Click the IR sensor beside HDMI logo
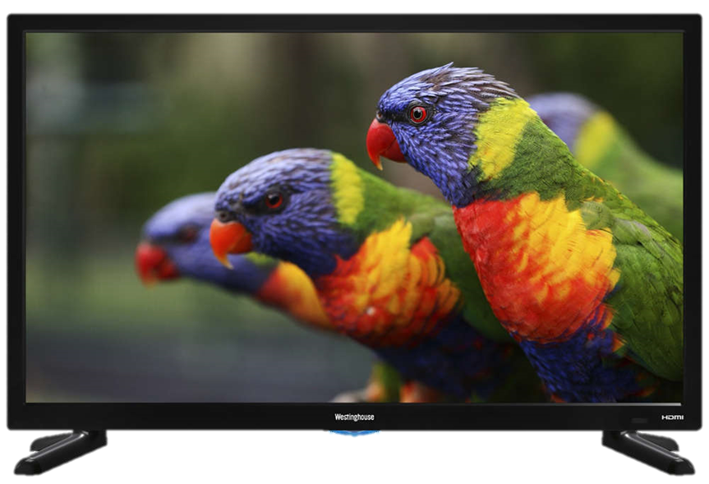This screenshot has height=484, width=709. point(639,421)
